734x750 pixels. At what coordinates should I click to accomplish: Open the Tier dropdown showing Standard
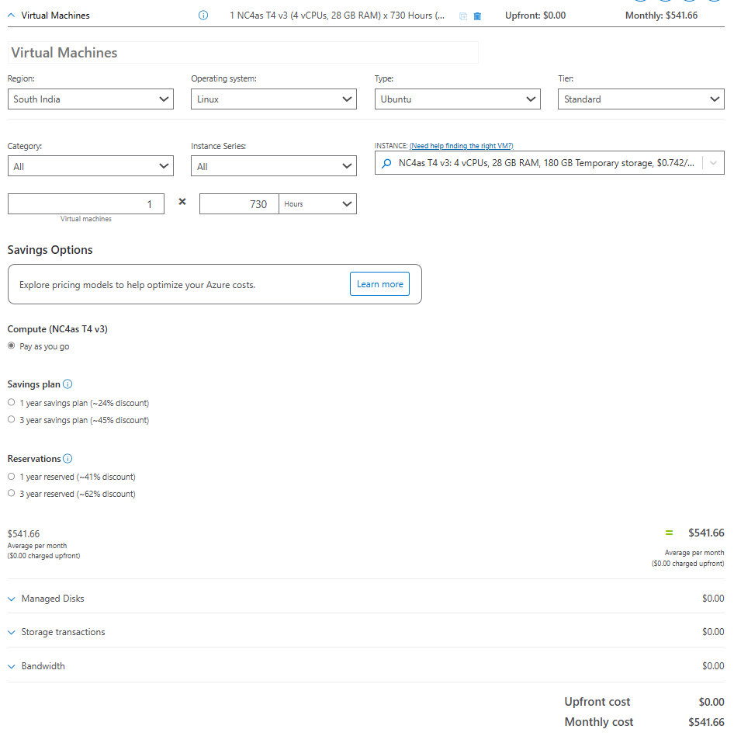pos(641,99)
